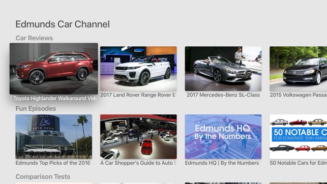327x184 pixels.
Task: Select the Comparison Tests section heading
Action: pos(43,177)
